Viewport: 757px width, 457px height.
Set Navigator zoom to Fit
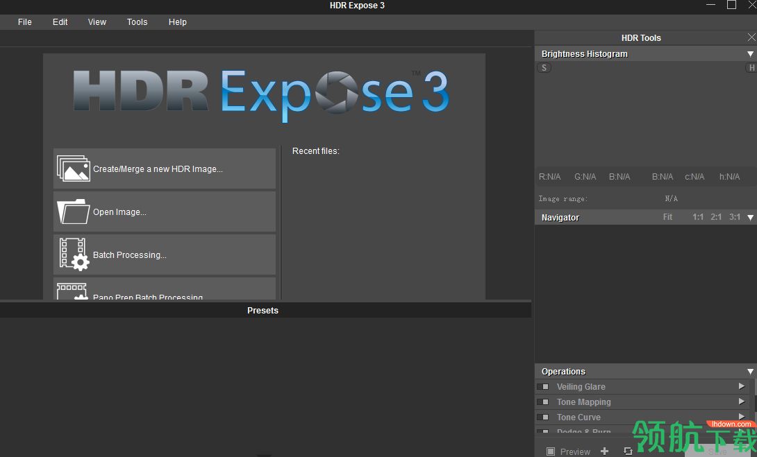[x=667, y=217]
